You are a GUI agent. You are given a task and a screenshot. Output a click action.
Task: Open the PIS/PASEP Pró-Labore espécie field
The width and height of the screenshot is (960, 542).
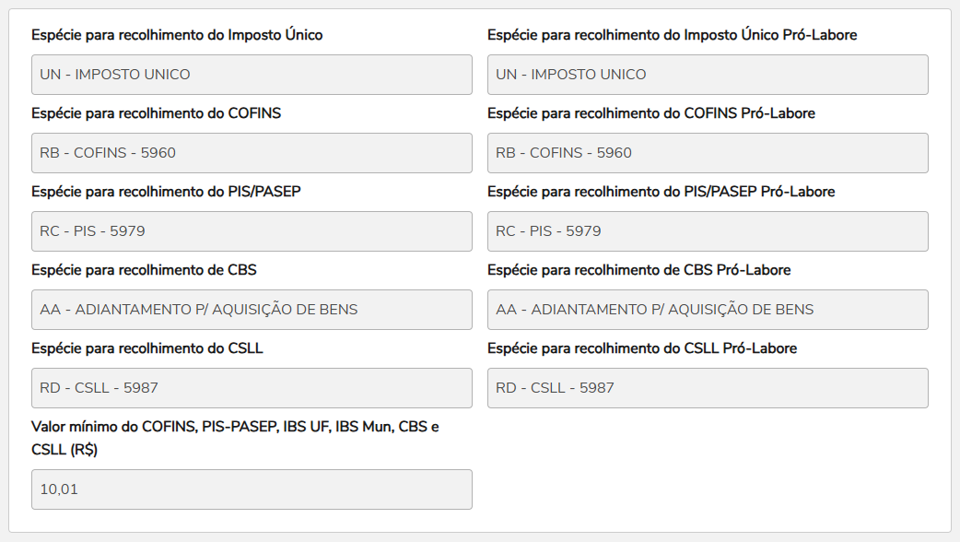coord(708,231)
